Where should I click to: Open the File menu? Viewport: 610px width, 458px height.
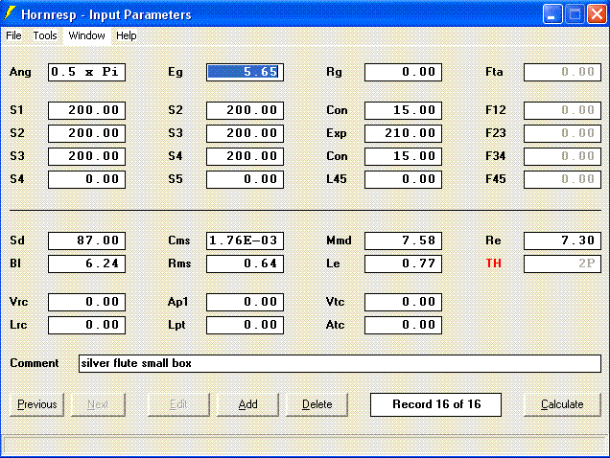pyautogui.click(x=13, y=35)
